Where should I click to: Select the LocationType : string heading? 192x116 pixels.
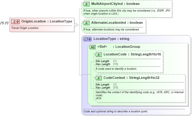pos(111,39)
